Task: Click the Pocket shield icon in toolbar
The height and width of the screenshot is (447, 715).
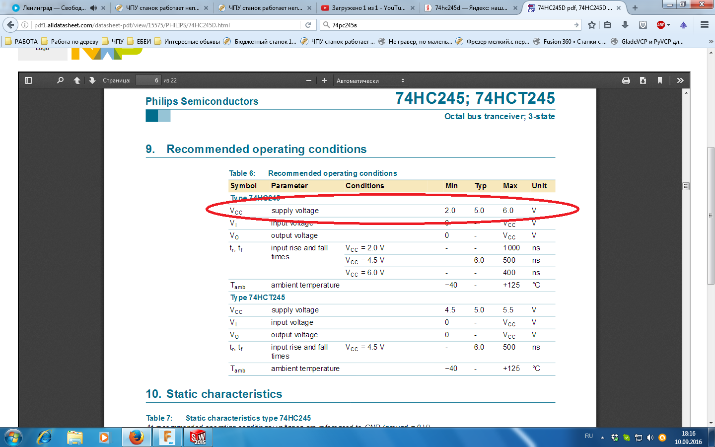Action: (x=643, y=25)
